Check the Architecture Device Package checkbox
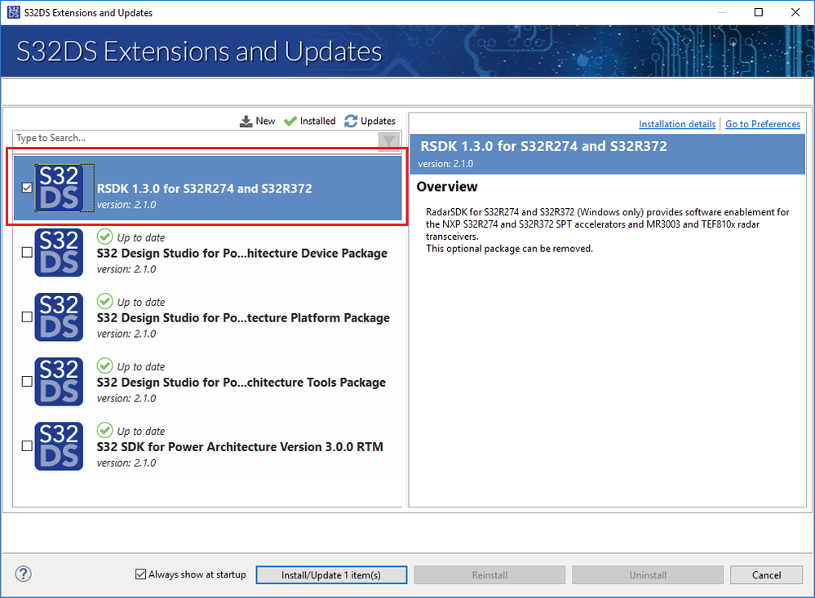 27,252
